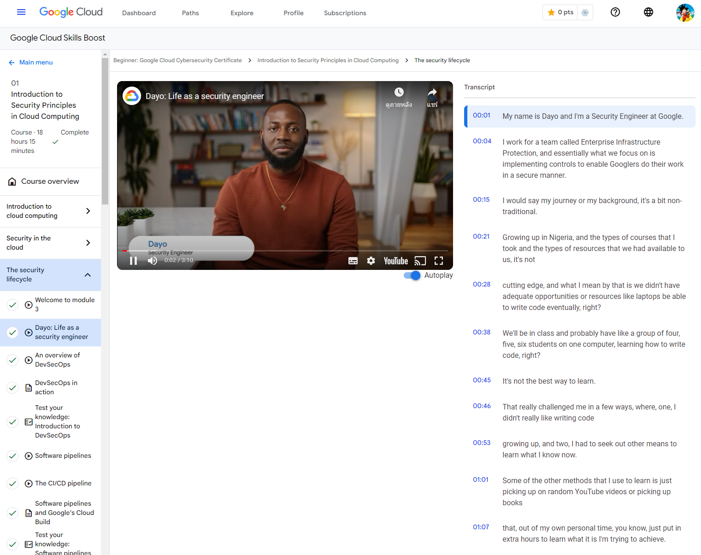This screenshot has height=555, width=701.
Task: Cast video to another device
Action: click(420, 261)
